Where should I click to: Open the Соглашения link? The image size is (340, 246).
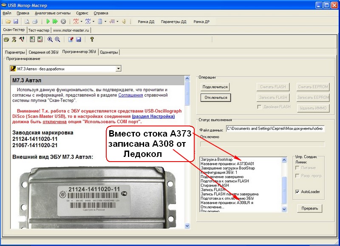130,96
